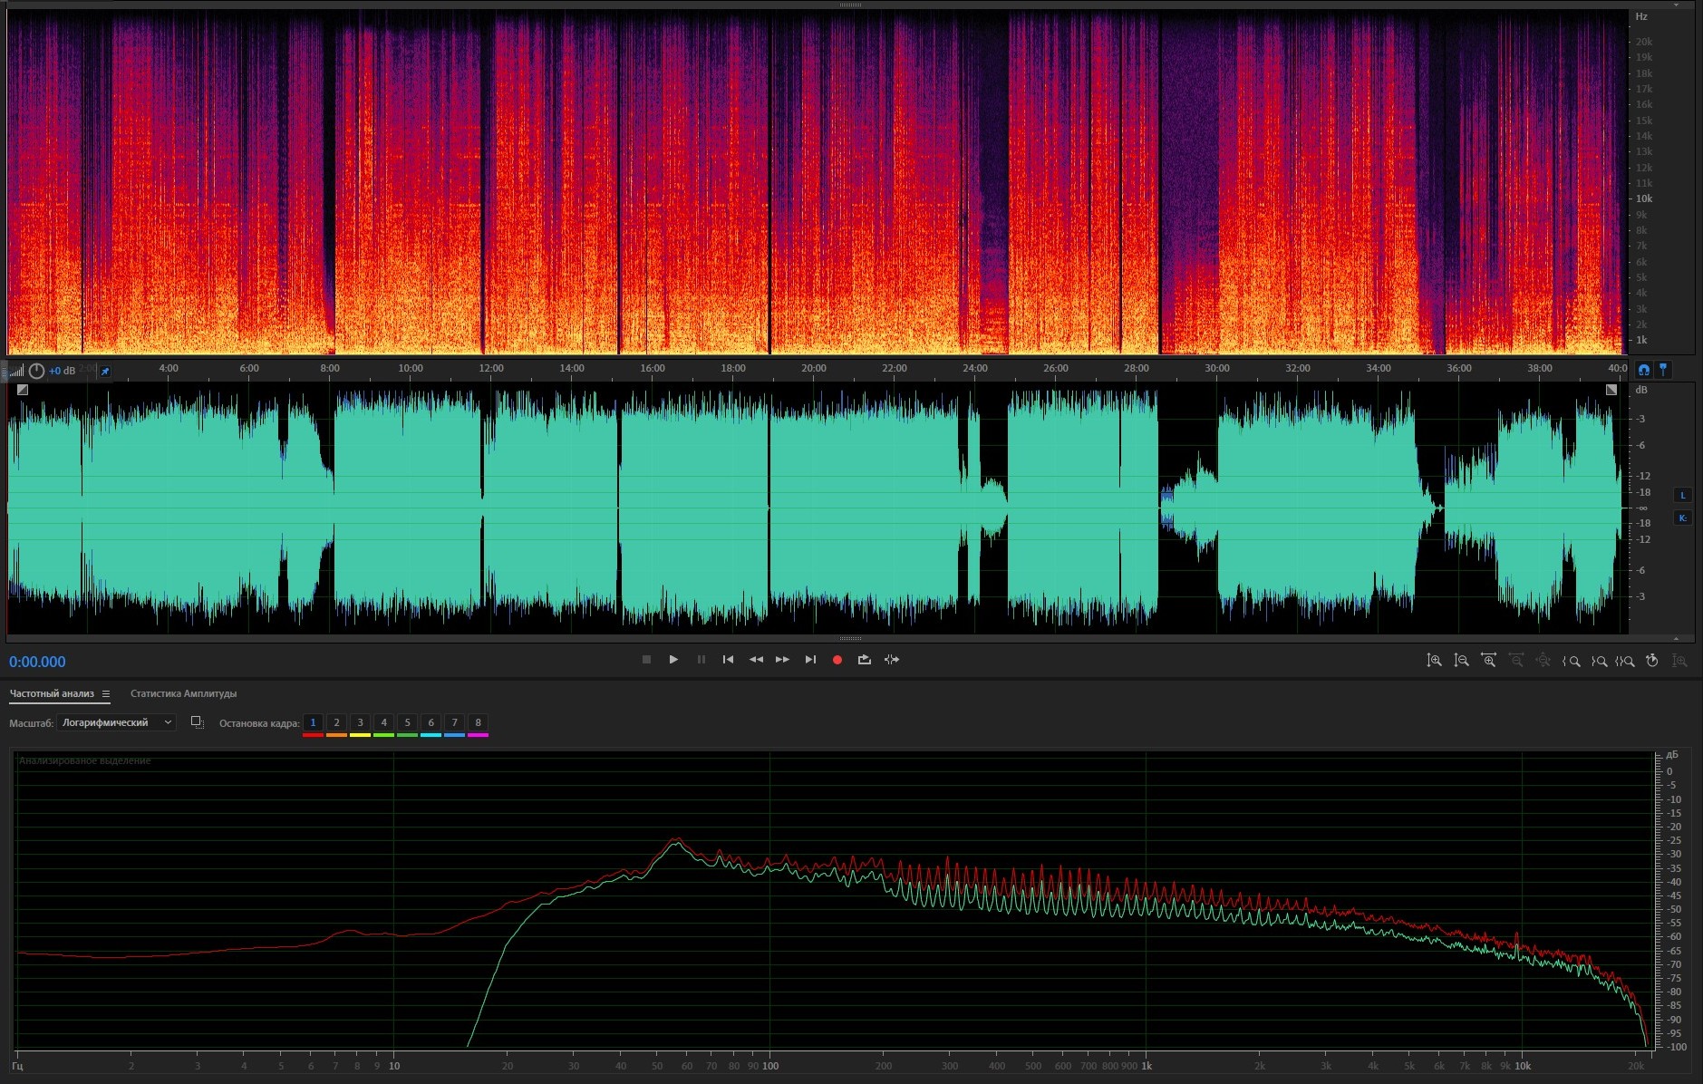Open Частотный анализ panel menu
This screenshot has height=1084, width=1703.
tap(106, 694)
